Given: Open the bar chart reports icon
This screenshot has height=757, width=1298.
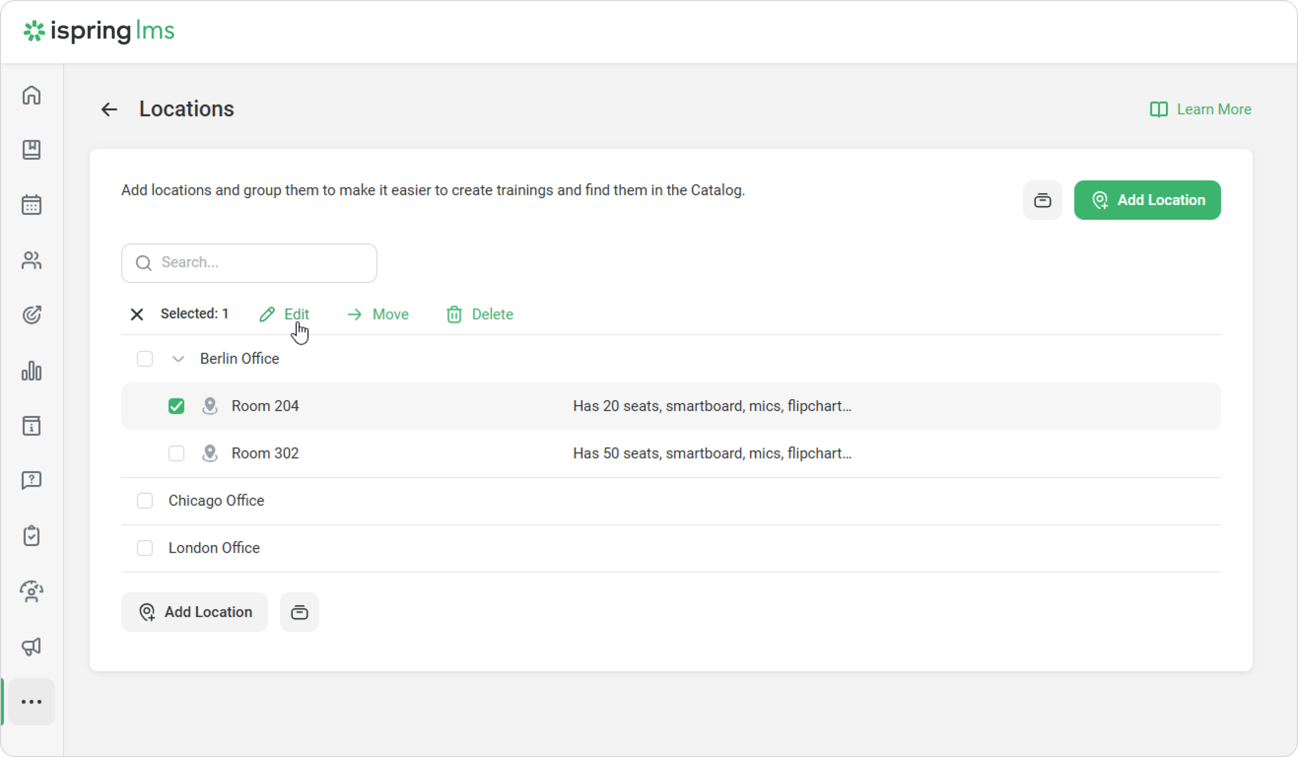Looking at the screenshot, I should point(32,371).
